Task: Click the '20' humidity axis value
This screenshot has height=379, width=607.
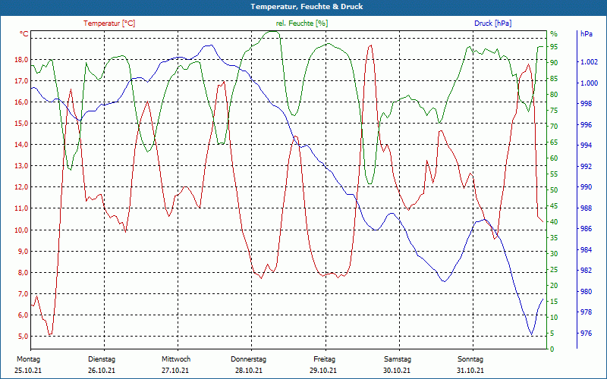Action: click(x=554, y=286)
